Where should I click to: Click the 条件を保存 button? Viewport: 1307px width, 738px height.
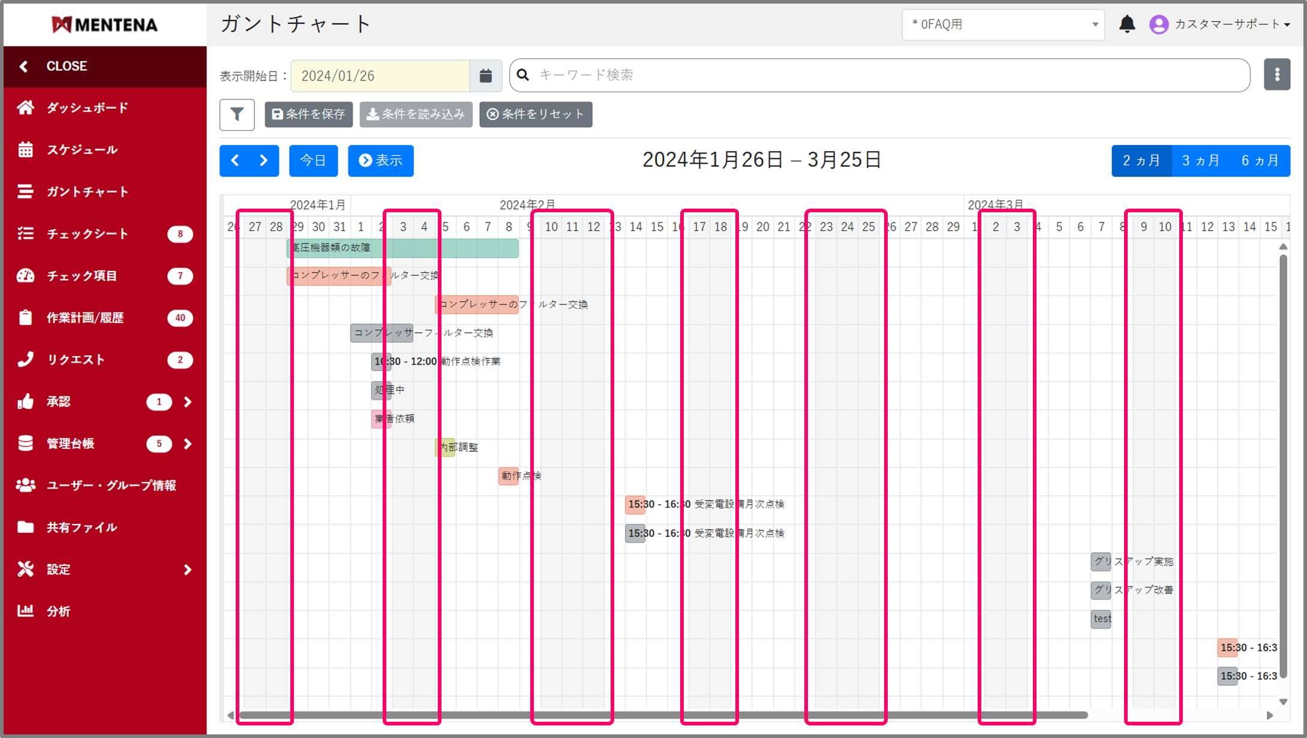point(308,115)
